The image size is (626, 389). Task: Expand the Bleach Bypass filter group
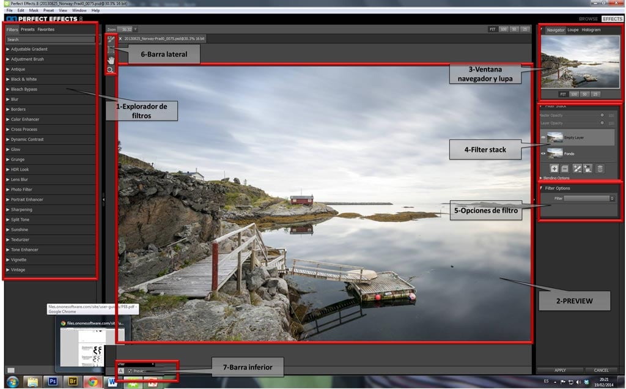click(7, 89)
